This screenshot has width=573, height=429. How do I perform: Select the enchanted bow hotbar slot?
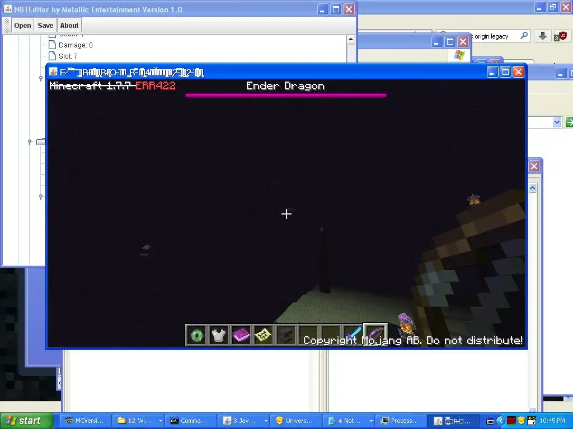click(x=375, y=334)
